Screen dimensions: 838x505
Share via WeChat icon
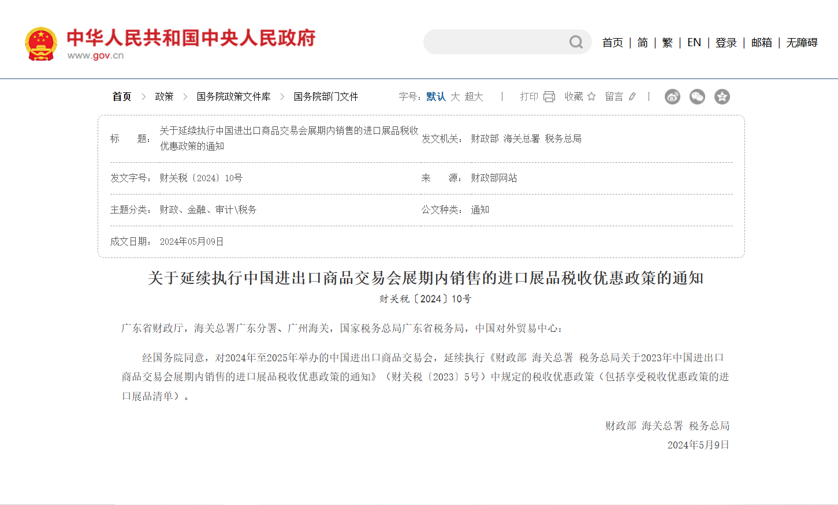click(697, 96)
